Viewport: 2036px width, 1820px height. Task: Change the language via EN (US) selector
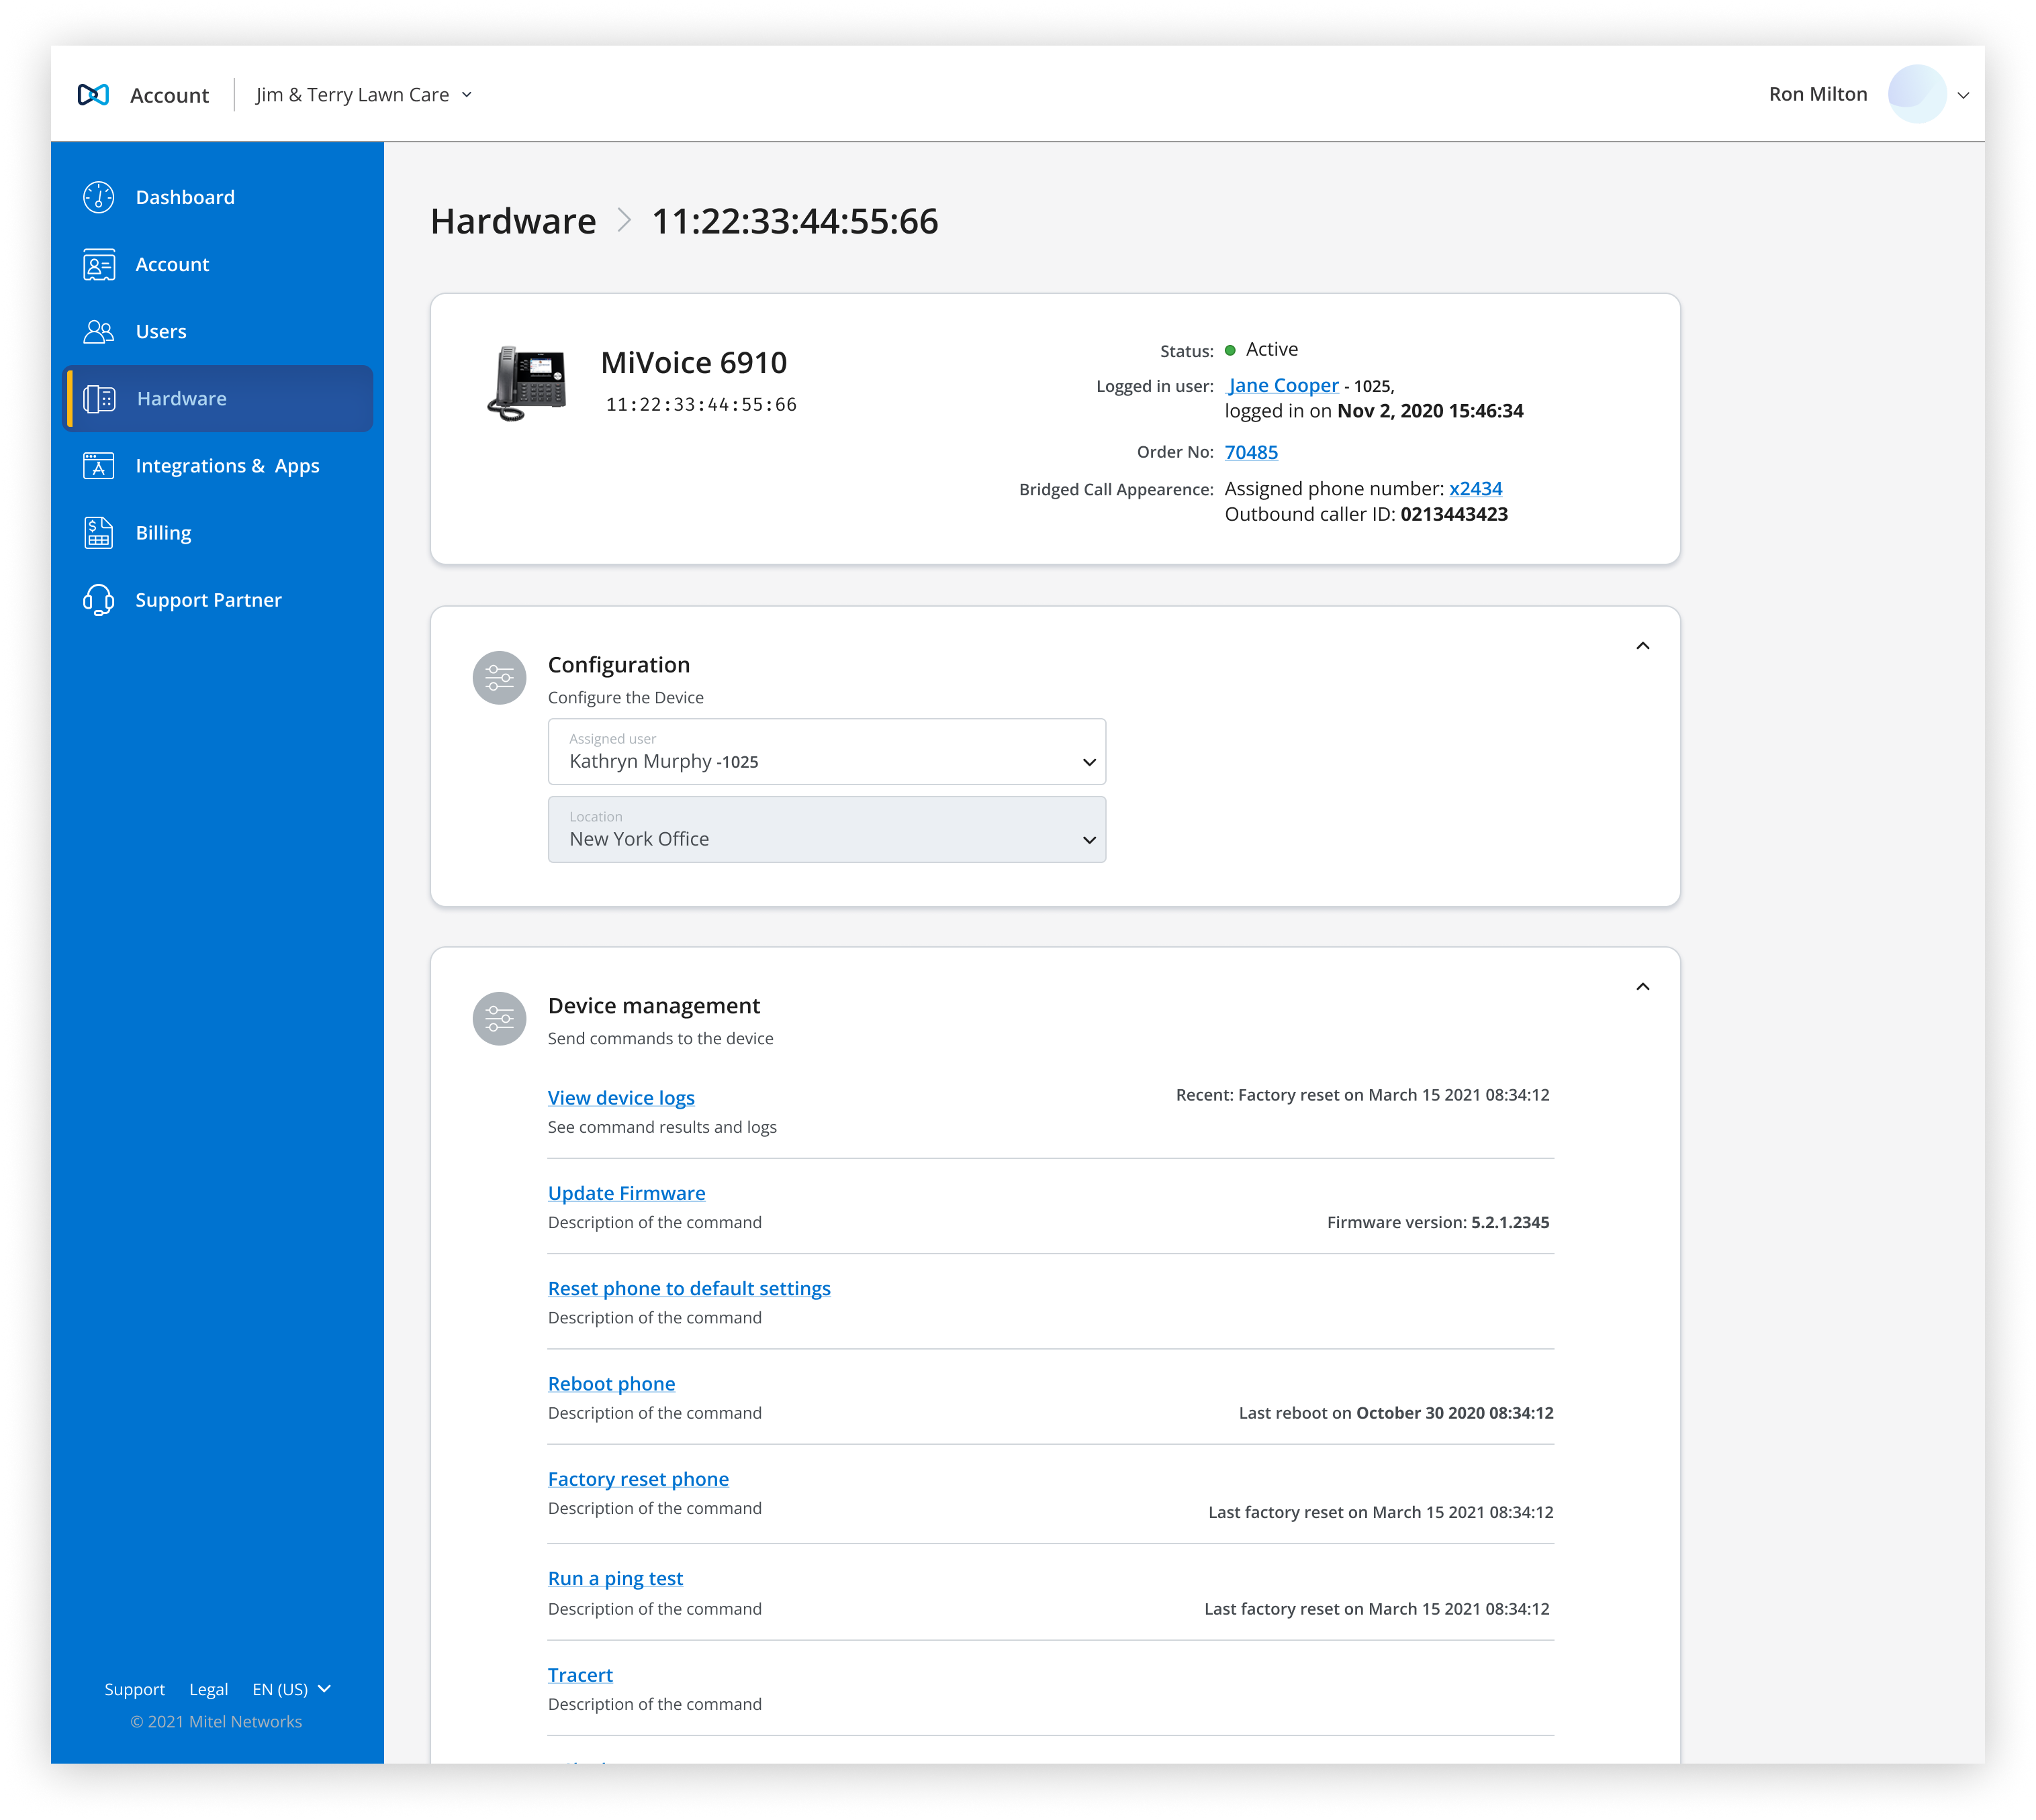(x=291, y=1689)
